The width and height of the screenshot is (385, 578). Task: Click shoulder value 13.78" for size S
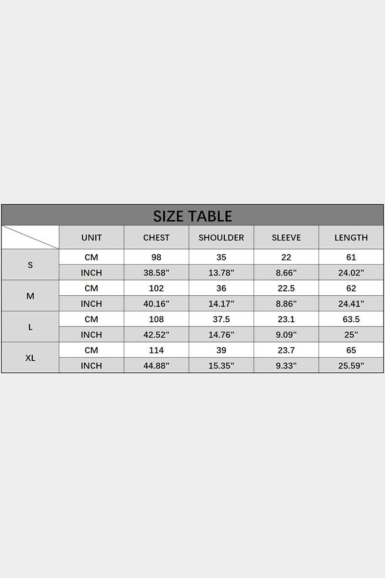click(221, 273)
